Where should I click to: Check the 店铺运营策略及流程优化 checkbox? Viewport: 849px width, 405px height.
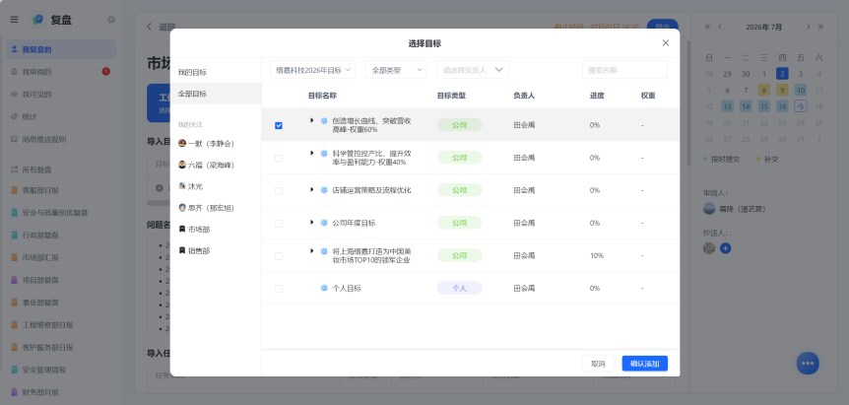click(279, 190)
